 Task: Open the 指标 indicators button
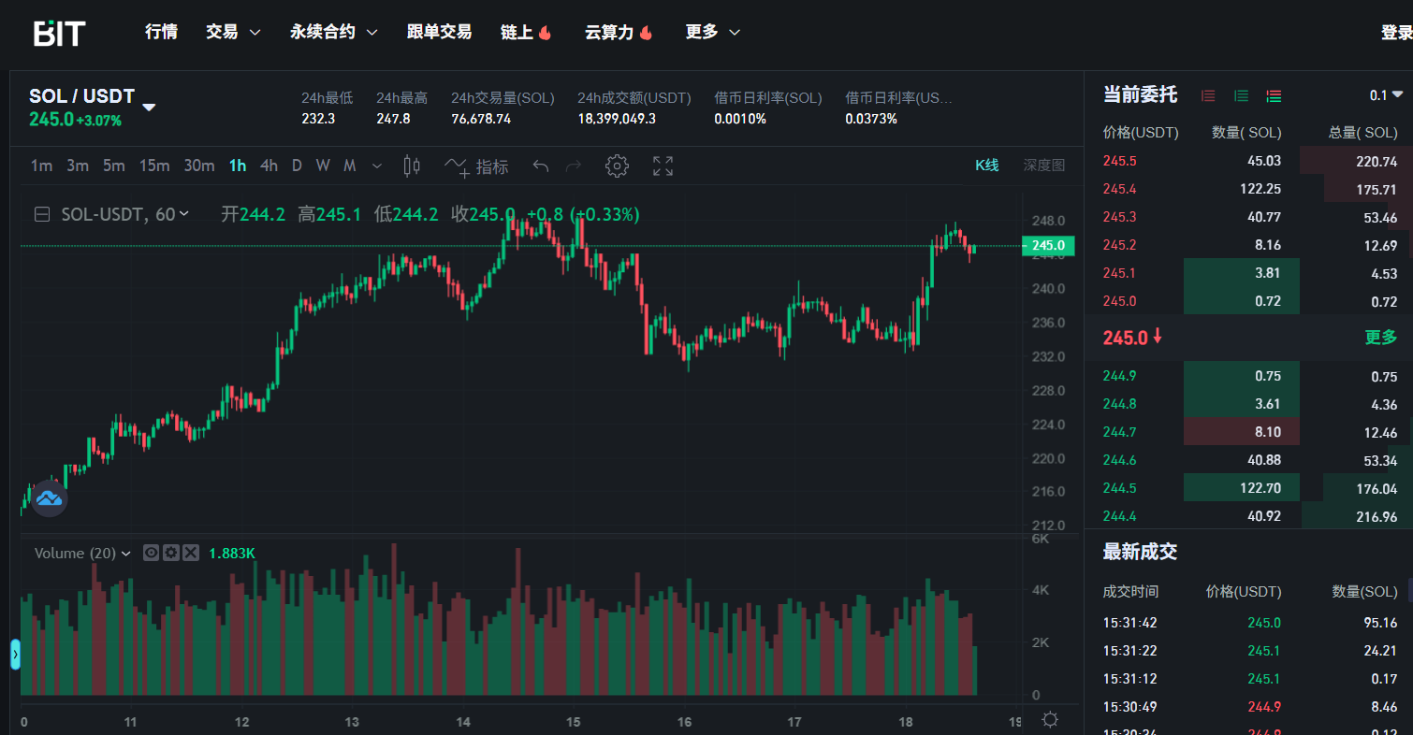pos(477,166)
